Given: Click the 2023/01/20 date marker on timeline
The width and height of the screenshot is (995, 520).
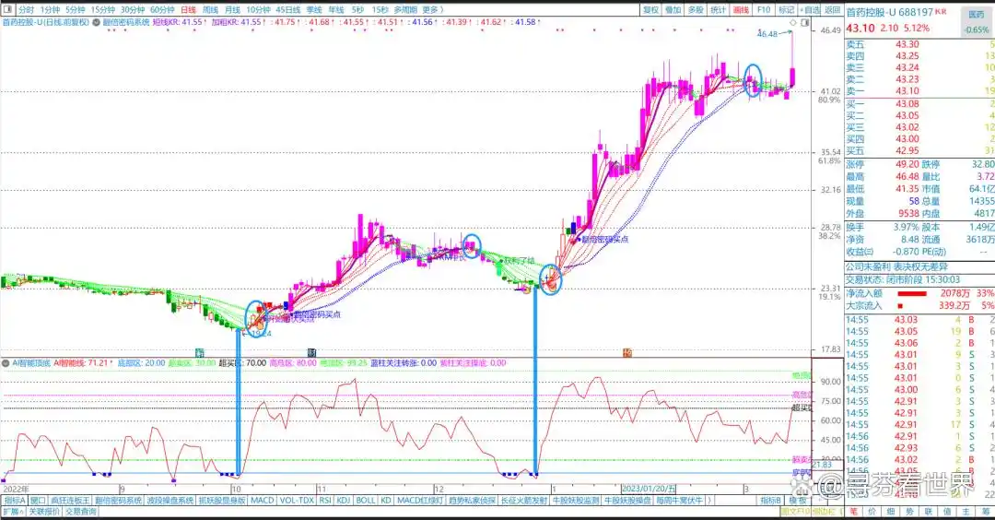Looking at the screenshot, I should click(x=647, y=488).
